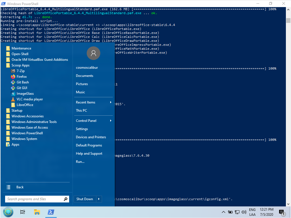
Task: Click the user account avatar icon
Action: pyautogui.click(x=94, y=53)
